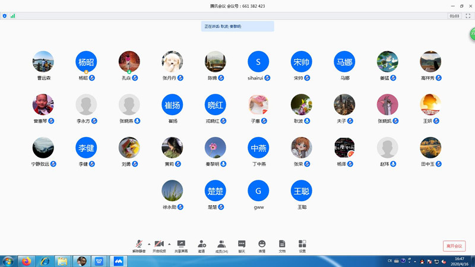475x267 pixels.
Task: Click the Share Screen (共享屏幕) icon
Action: click(x=181, y=245)
